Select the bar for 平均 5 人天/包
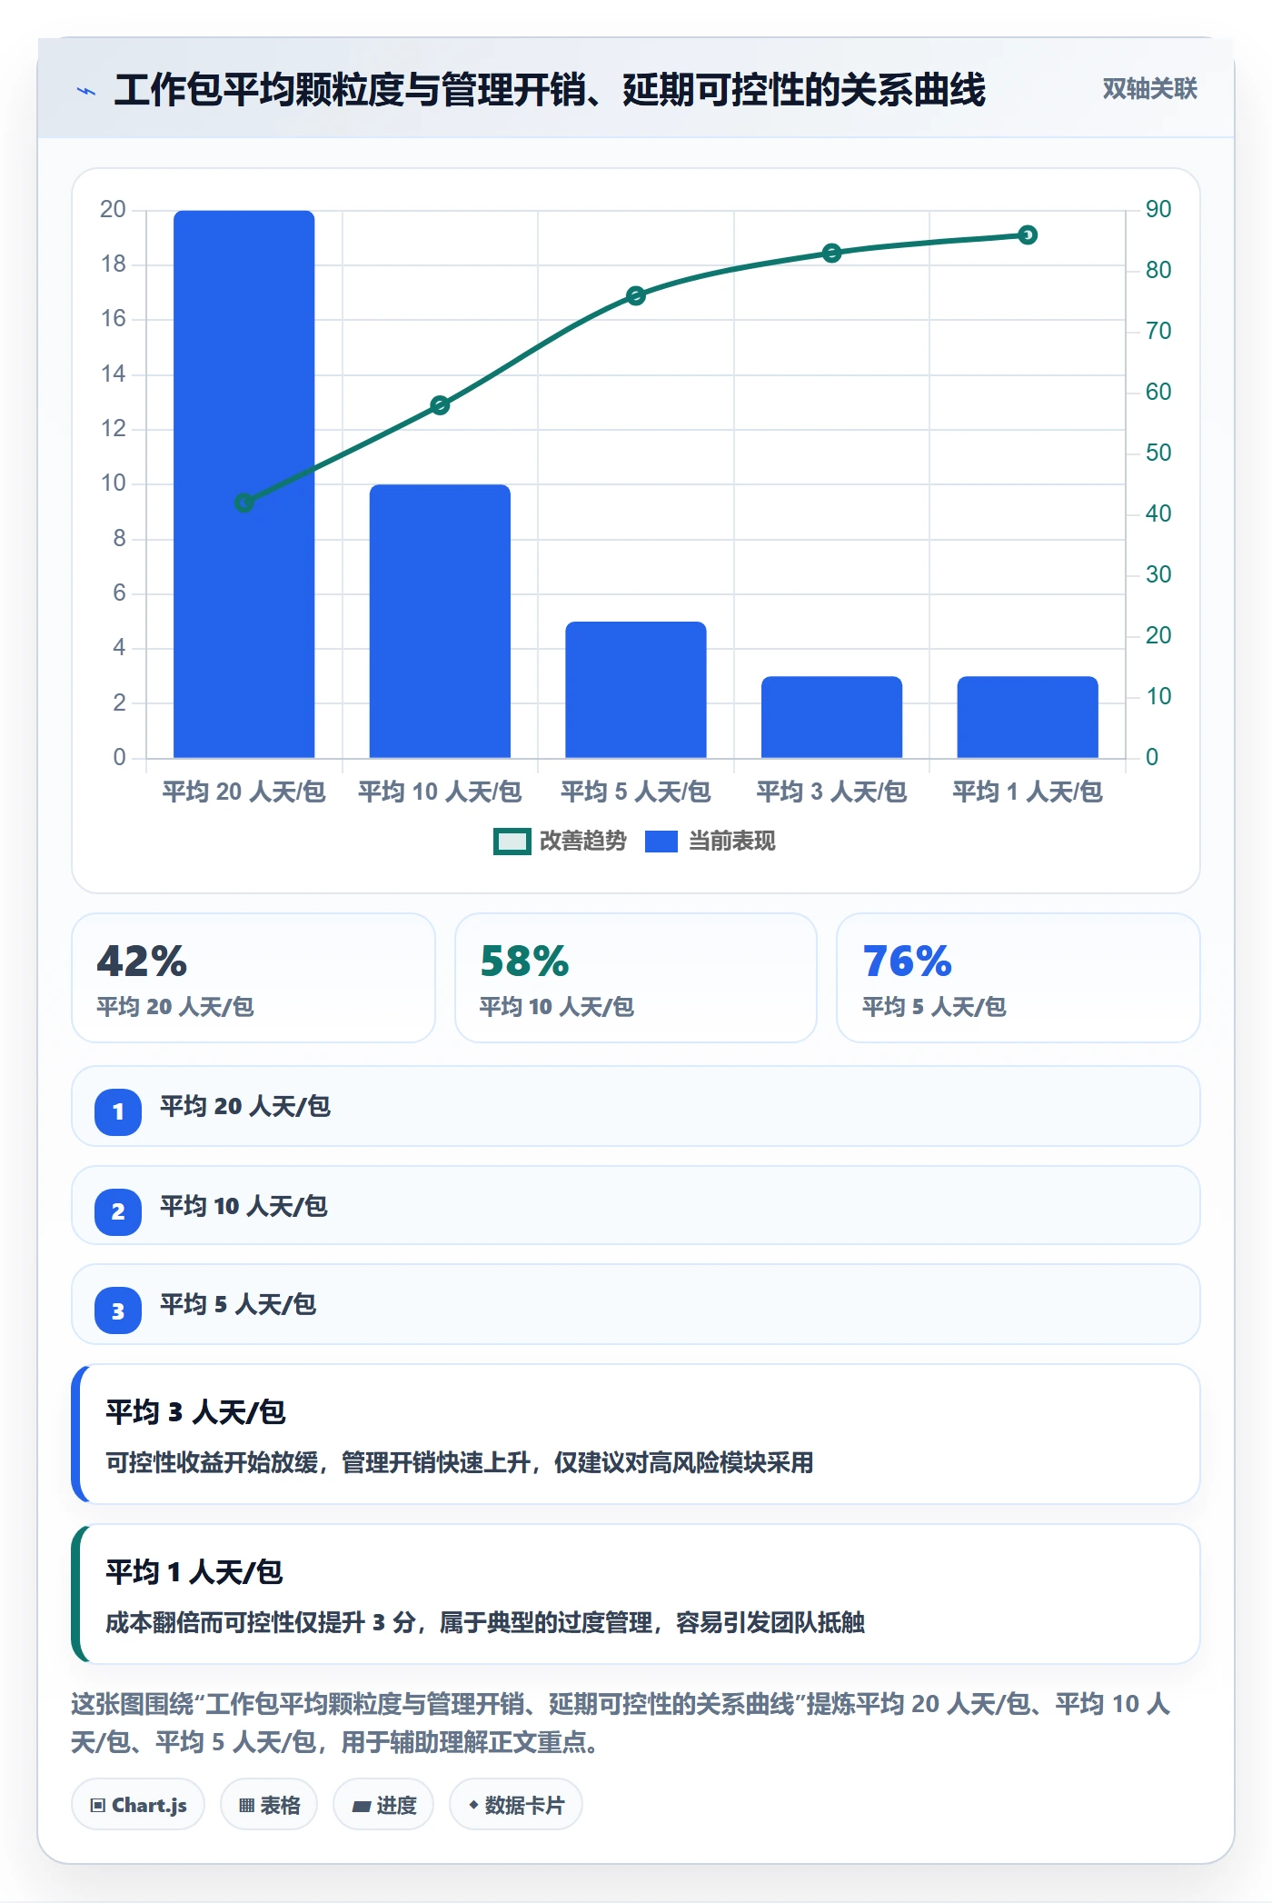 (x=636, y=690)
